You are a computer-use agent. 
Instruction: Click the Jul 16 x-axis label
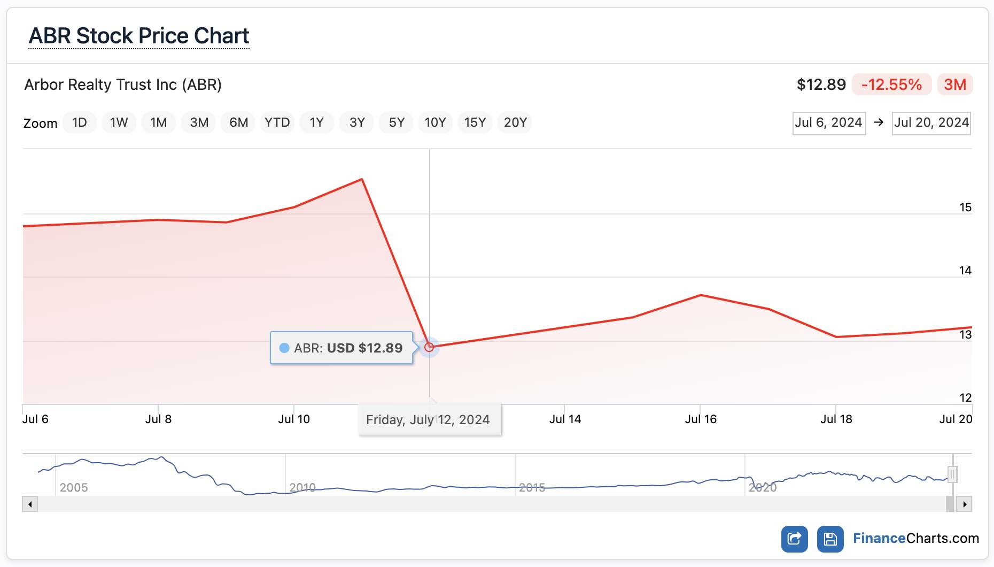(x=701, y=419)
